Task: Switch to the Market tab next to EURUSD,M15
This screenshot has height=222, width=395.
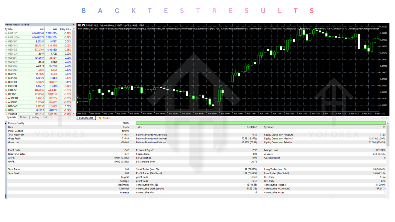Action: click(x=107, y=118)
